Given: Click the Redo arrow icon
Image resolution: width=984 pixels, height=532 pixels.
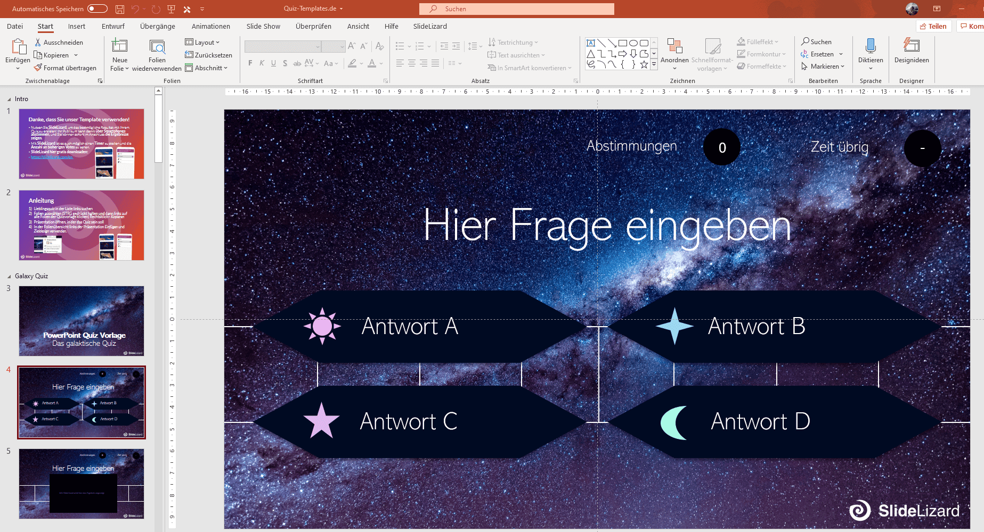Looking at the screenshot, I should [x=156, y=9].
